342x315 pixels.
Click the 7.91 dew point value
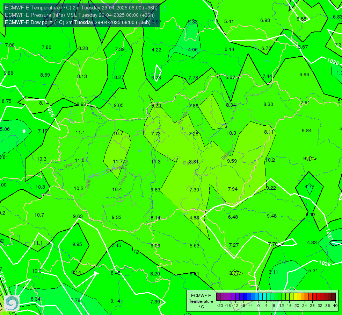click(305, 103)
